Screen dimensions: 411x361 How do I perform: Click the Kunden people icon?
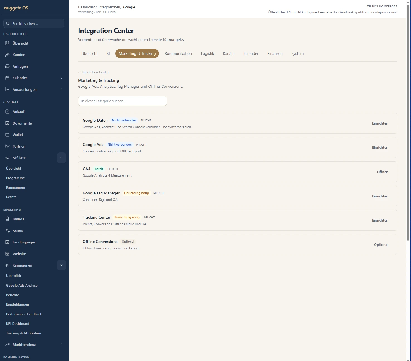[x=8, y=55]
